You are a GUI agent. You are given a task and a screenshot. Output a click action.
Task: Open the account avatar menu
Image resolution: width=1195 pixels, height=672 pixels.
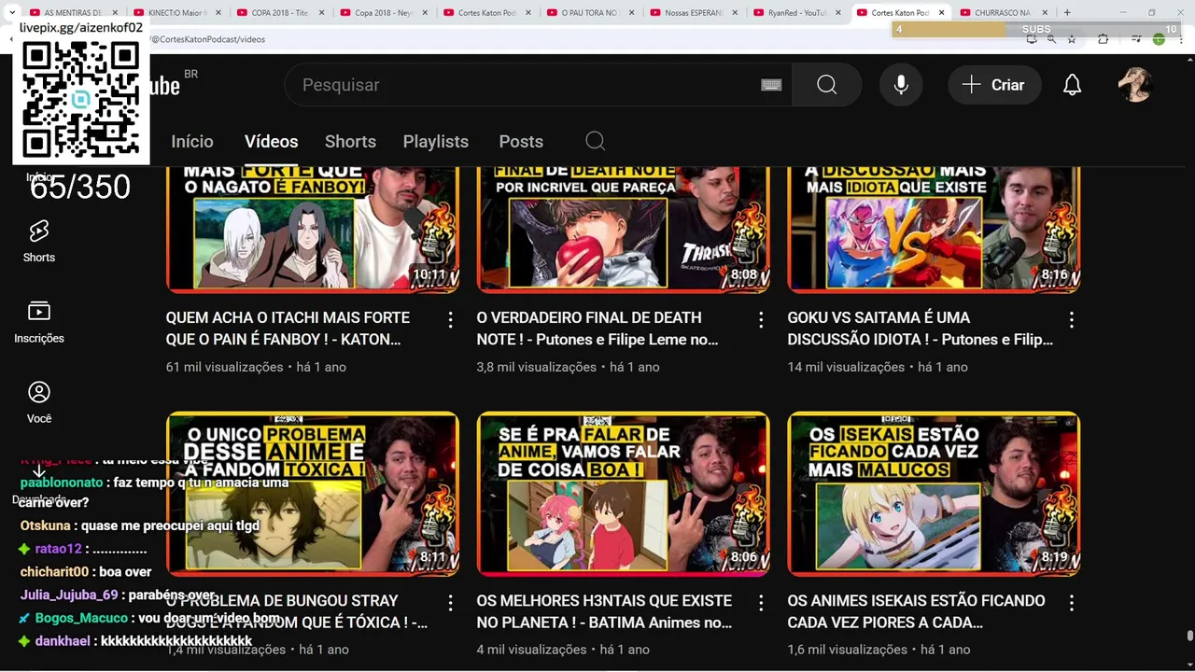tap(1135, 85)
